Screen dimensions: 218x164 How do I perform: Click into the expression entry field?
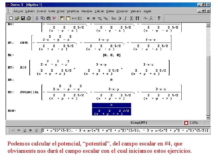[125, 130]
